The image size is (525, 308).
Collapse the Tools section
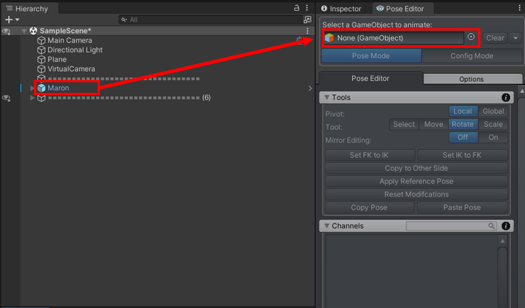[x=327, y=97]
